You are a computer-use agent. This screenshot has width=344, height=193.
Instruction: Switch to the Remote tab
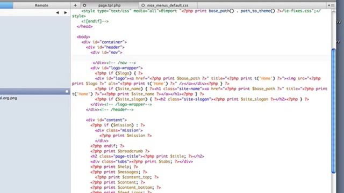pyautogui.click(x=41, y=5)
